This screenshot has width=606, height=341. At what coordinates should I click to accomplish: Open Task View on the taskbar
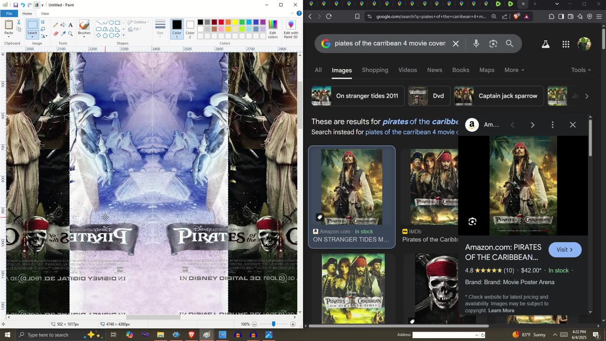pyautogui.click(x=114, y=335)
